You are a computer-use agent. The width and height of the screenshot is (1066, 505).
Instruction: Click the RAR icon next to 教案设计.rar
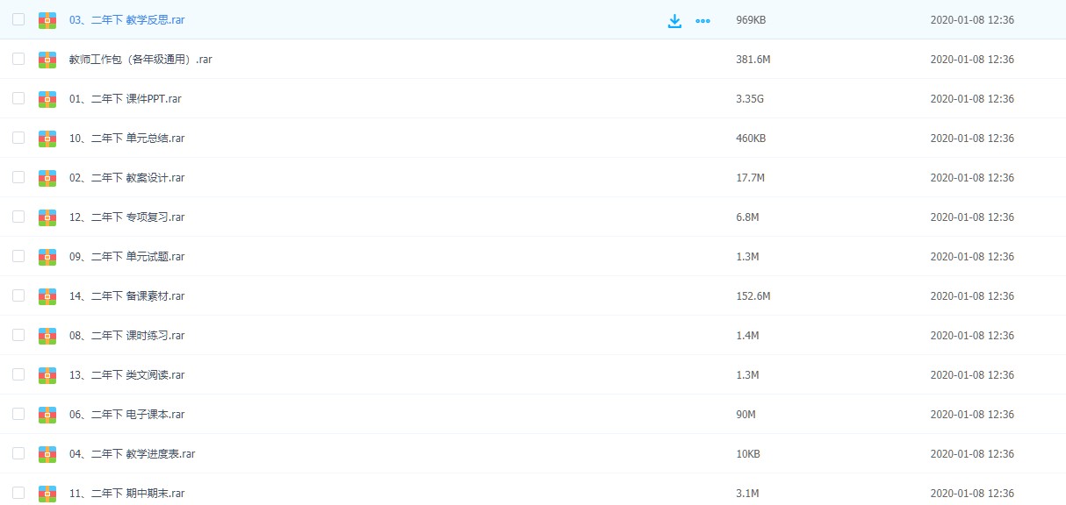click(x=47, y=178)
